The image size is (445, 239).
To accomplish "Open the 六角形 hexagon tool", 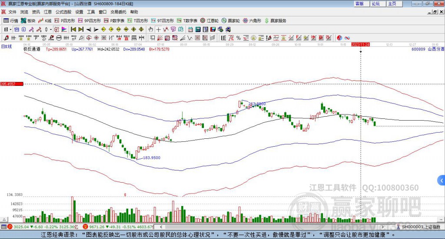I will tap(252, 21).
